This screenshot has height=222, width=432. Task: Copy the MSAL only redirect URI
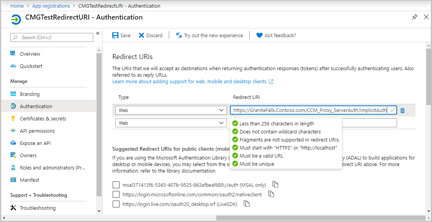tap(275, 184)
